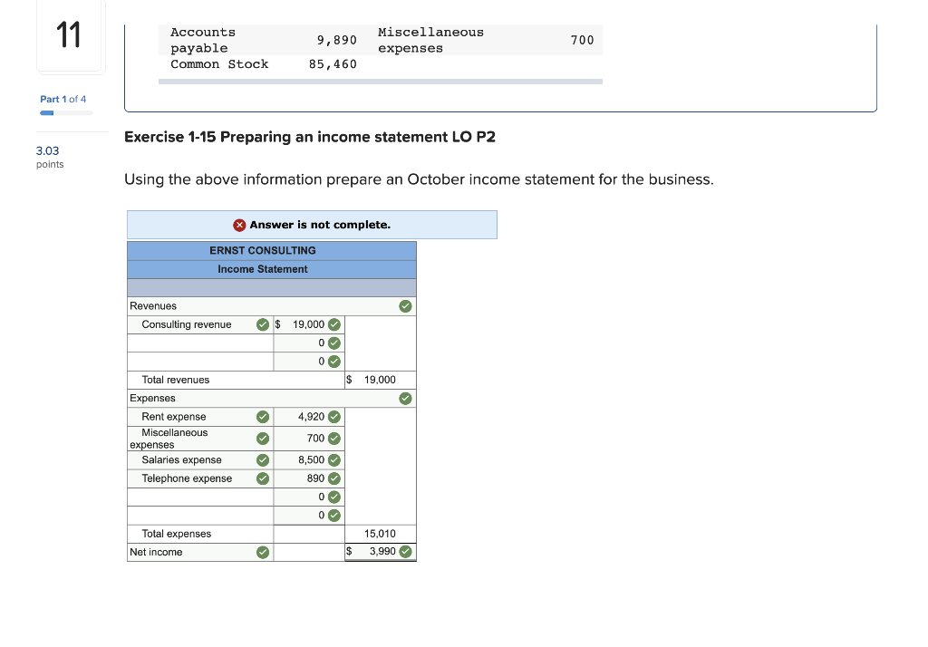The width and height of the screenshot is (928, 647).
Task: Click the green check next to the 3,990 net income
Action: [405, 552]
